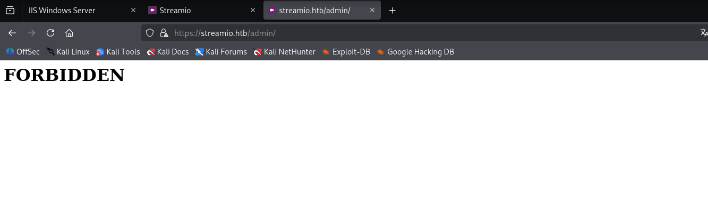Open the Kali Linux bookmark
The image size is (708, 209).
68,52
